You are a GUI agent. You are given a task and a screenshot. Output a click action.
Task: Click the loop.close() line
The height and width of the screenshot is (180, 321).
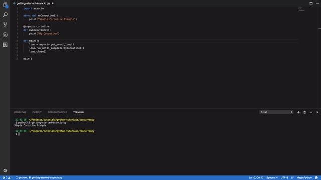pos(38,52)
